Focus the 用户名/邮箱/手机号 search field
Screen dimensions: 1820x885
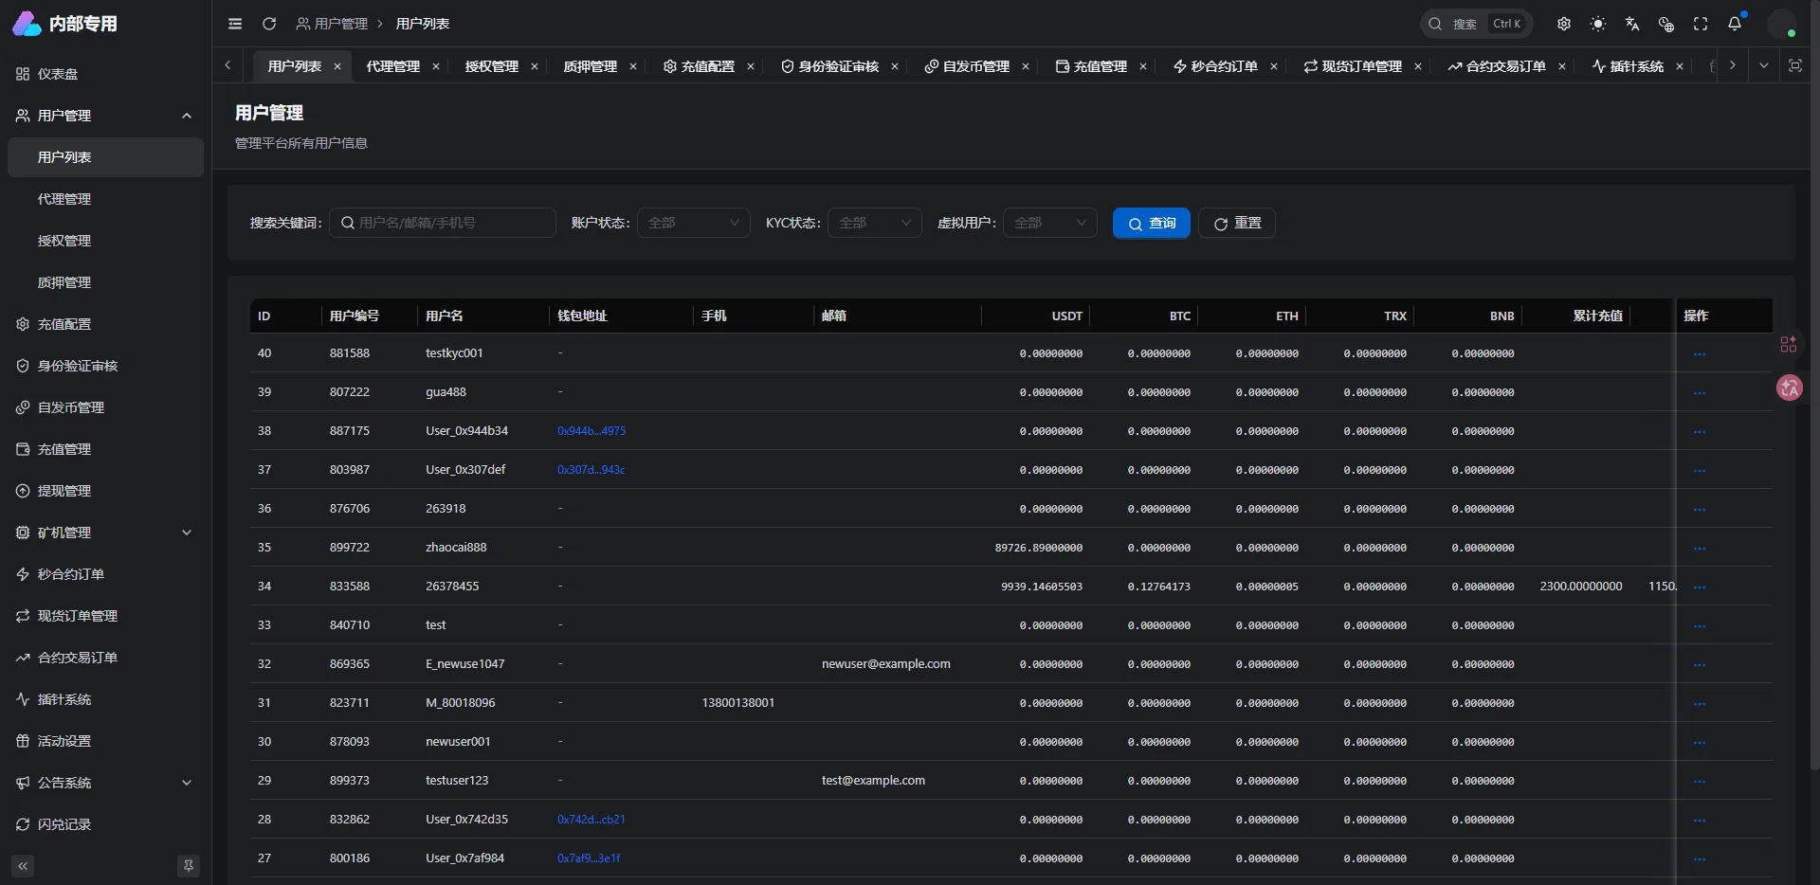443,223
